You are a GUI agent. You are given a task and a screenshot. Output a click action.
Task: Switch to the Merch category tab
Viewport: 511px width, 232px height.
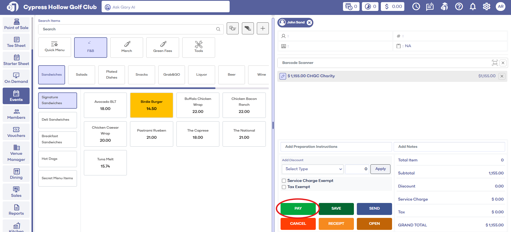[x=126, y=47]
